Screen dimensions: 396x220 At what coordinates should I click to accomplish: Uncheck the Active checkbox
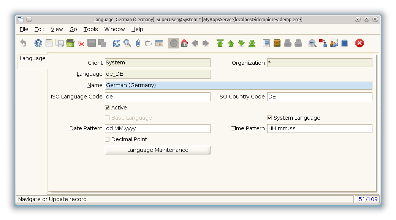point(107,108)
